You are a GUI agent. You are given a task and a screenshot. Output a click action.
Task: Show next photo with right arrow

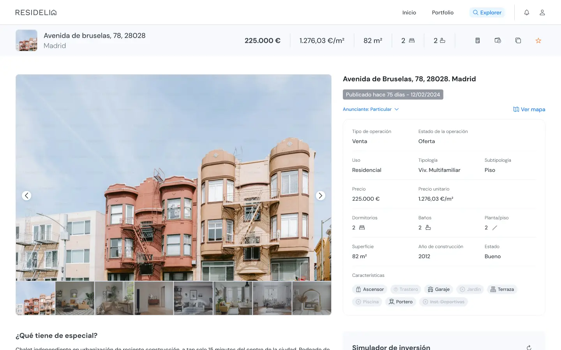[320, 196]
